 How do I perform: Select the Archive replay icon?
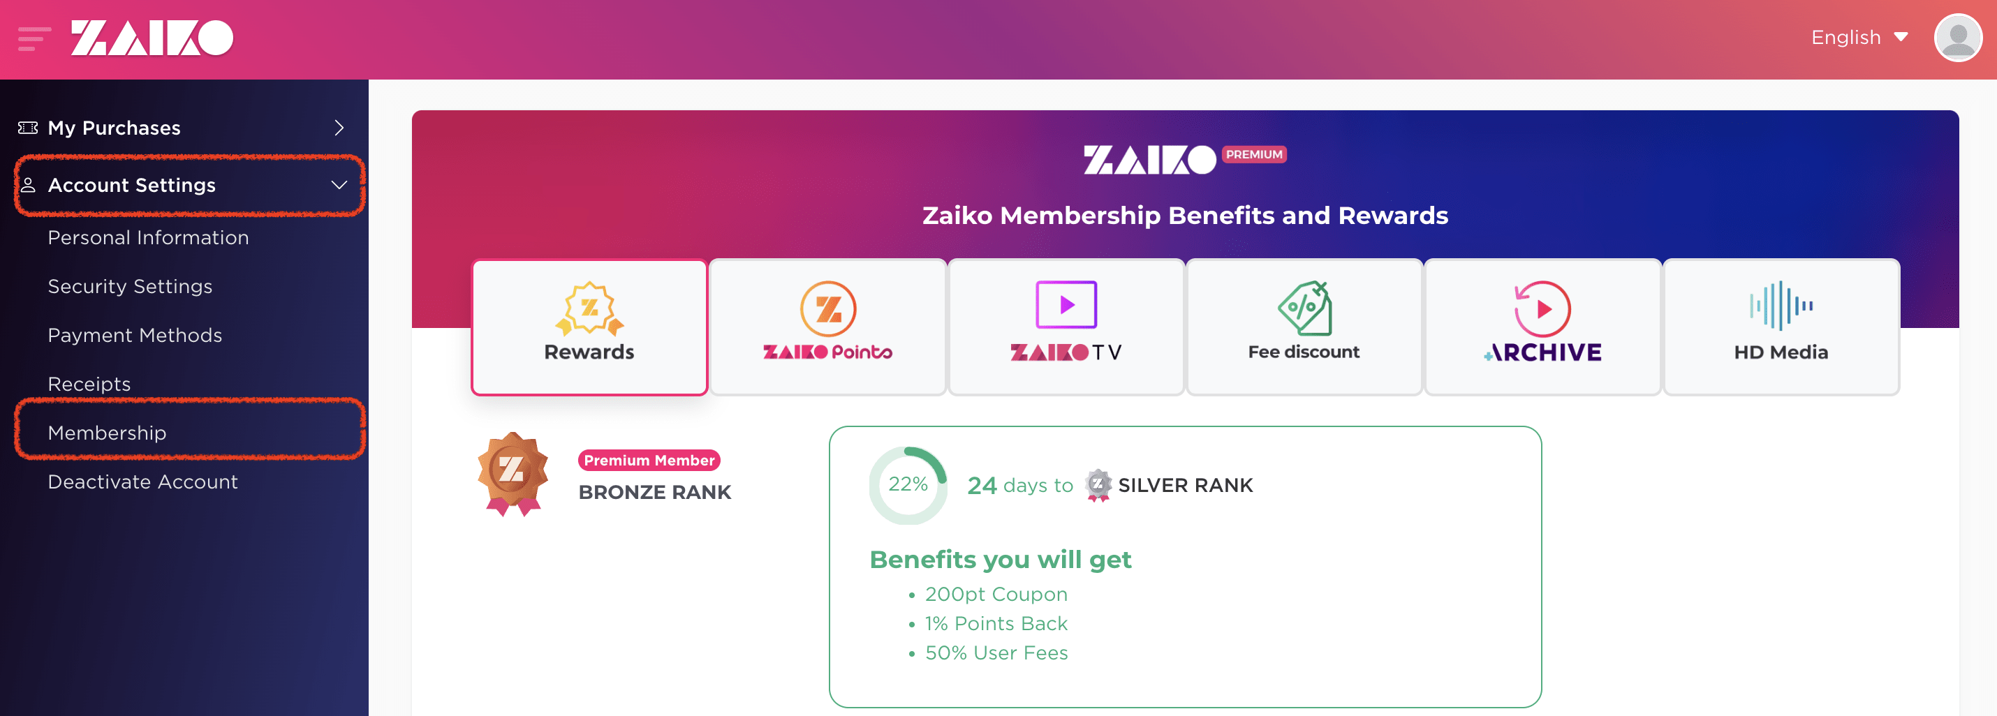(1542, 308)
